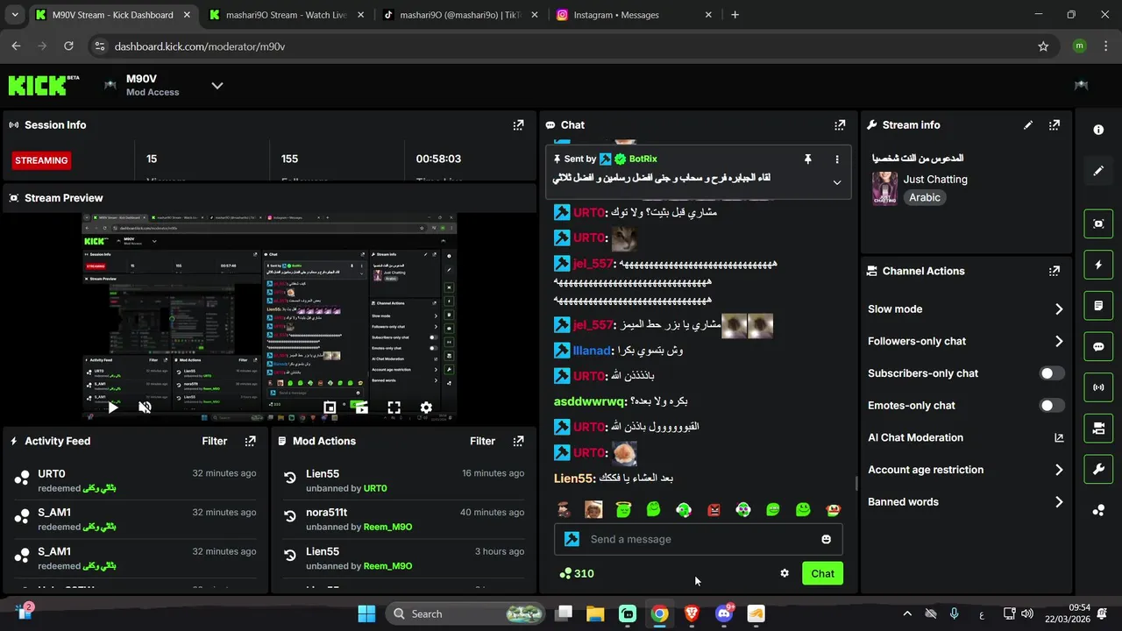Insert the halo green emote
1122x631 pixels.
pos(623,509)
